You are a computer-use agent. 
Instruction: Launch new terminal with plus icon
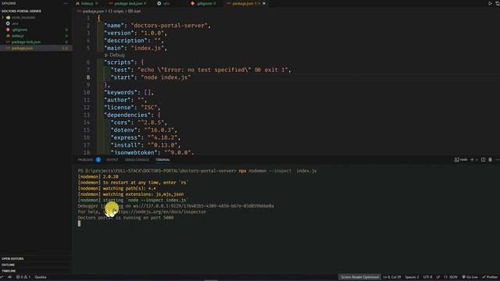point(472,159)
